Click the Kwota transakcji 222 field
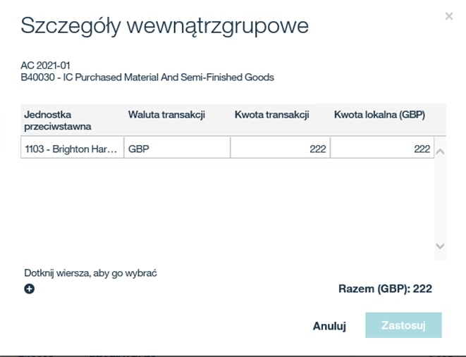Viewport: 466px width, 357px height. point(280,149)
